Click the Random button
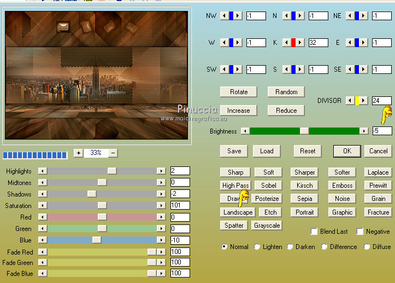The width and height of the screenshot is (395, 283). 286,92
